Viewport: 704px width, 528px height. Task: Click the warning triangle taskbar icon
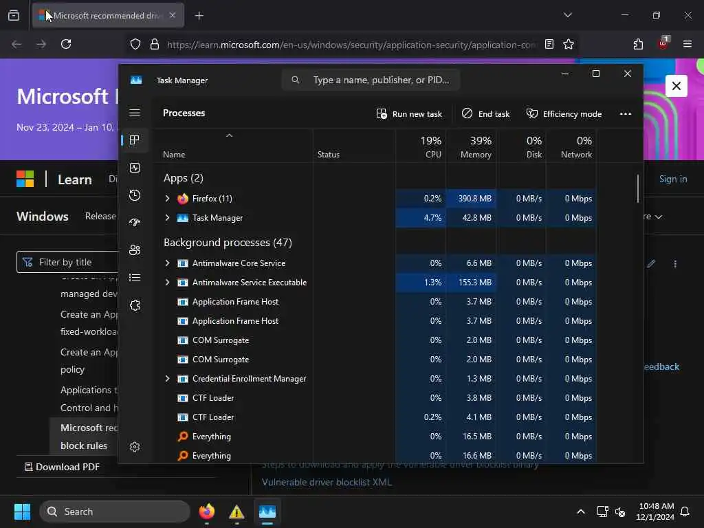point(236,511)
